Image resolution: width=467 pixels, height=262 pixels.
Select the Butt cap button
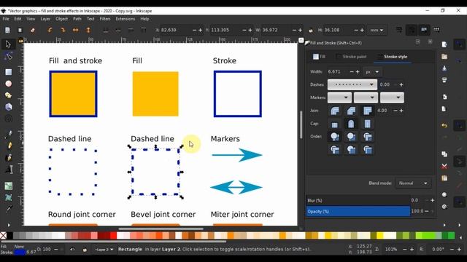point(335,124)
